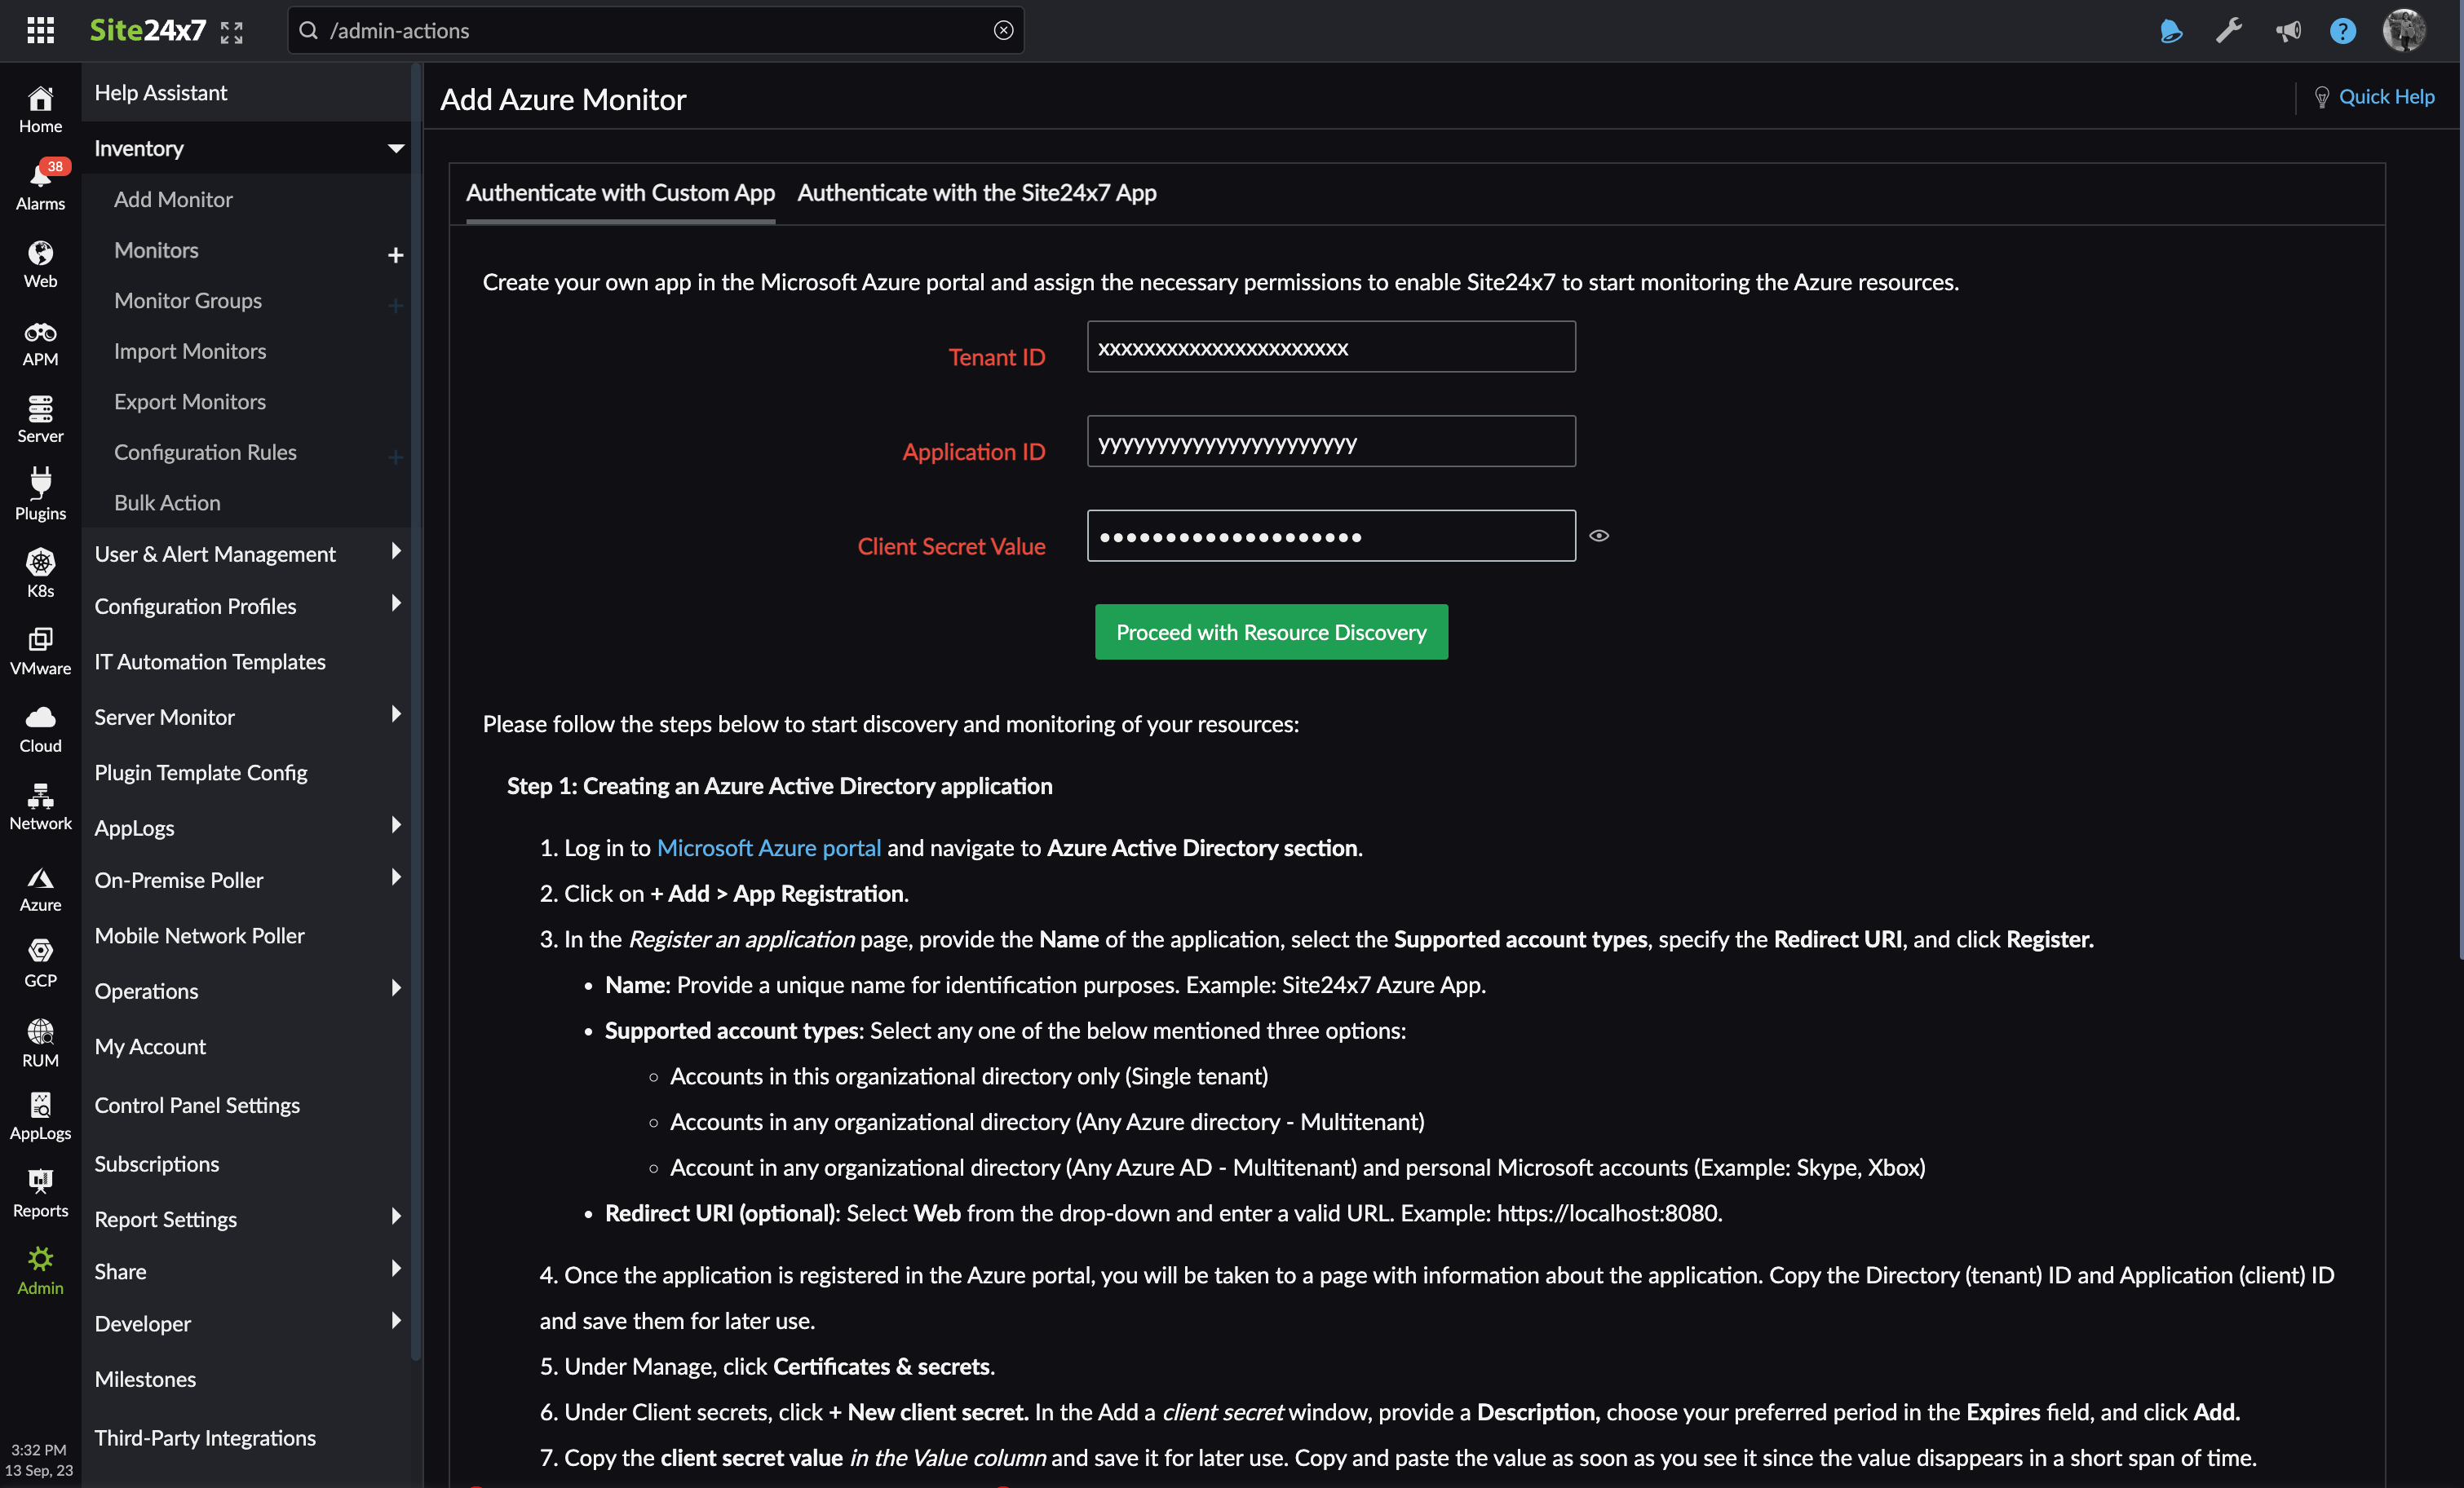Expand Report Settings submenu
This screenshot has height=1488, width=2464.
click(396, 1216)
